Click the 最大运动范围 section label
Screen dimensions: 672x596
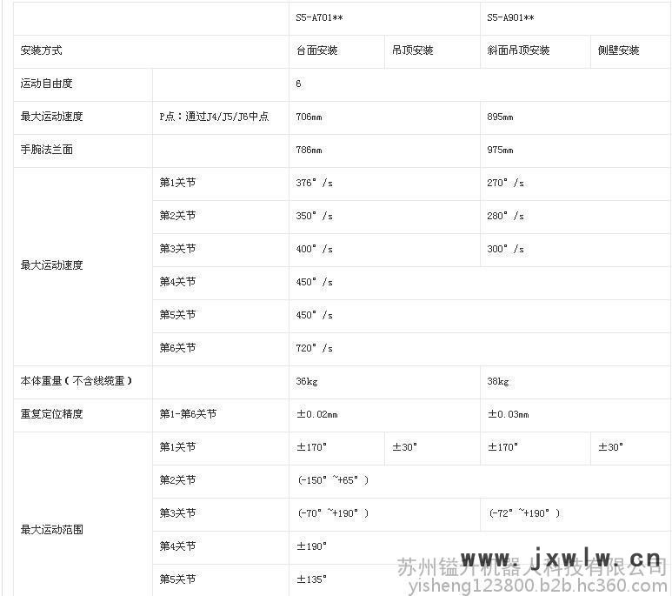[x=51, y=530]
